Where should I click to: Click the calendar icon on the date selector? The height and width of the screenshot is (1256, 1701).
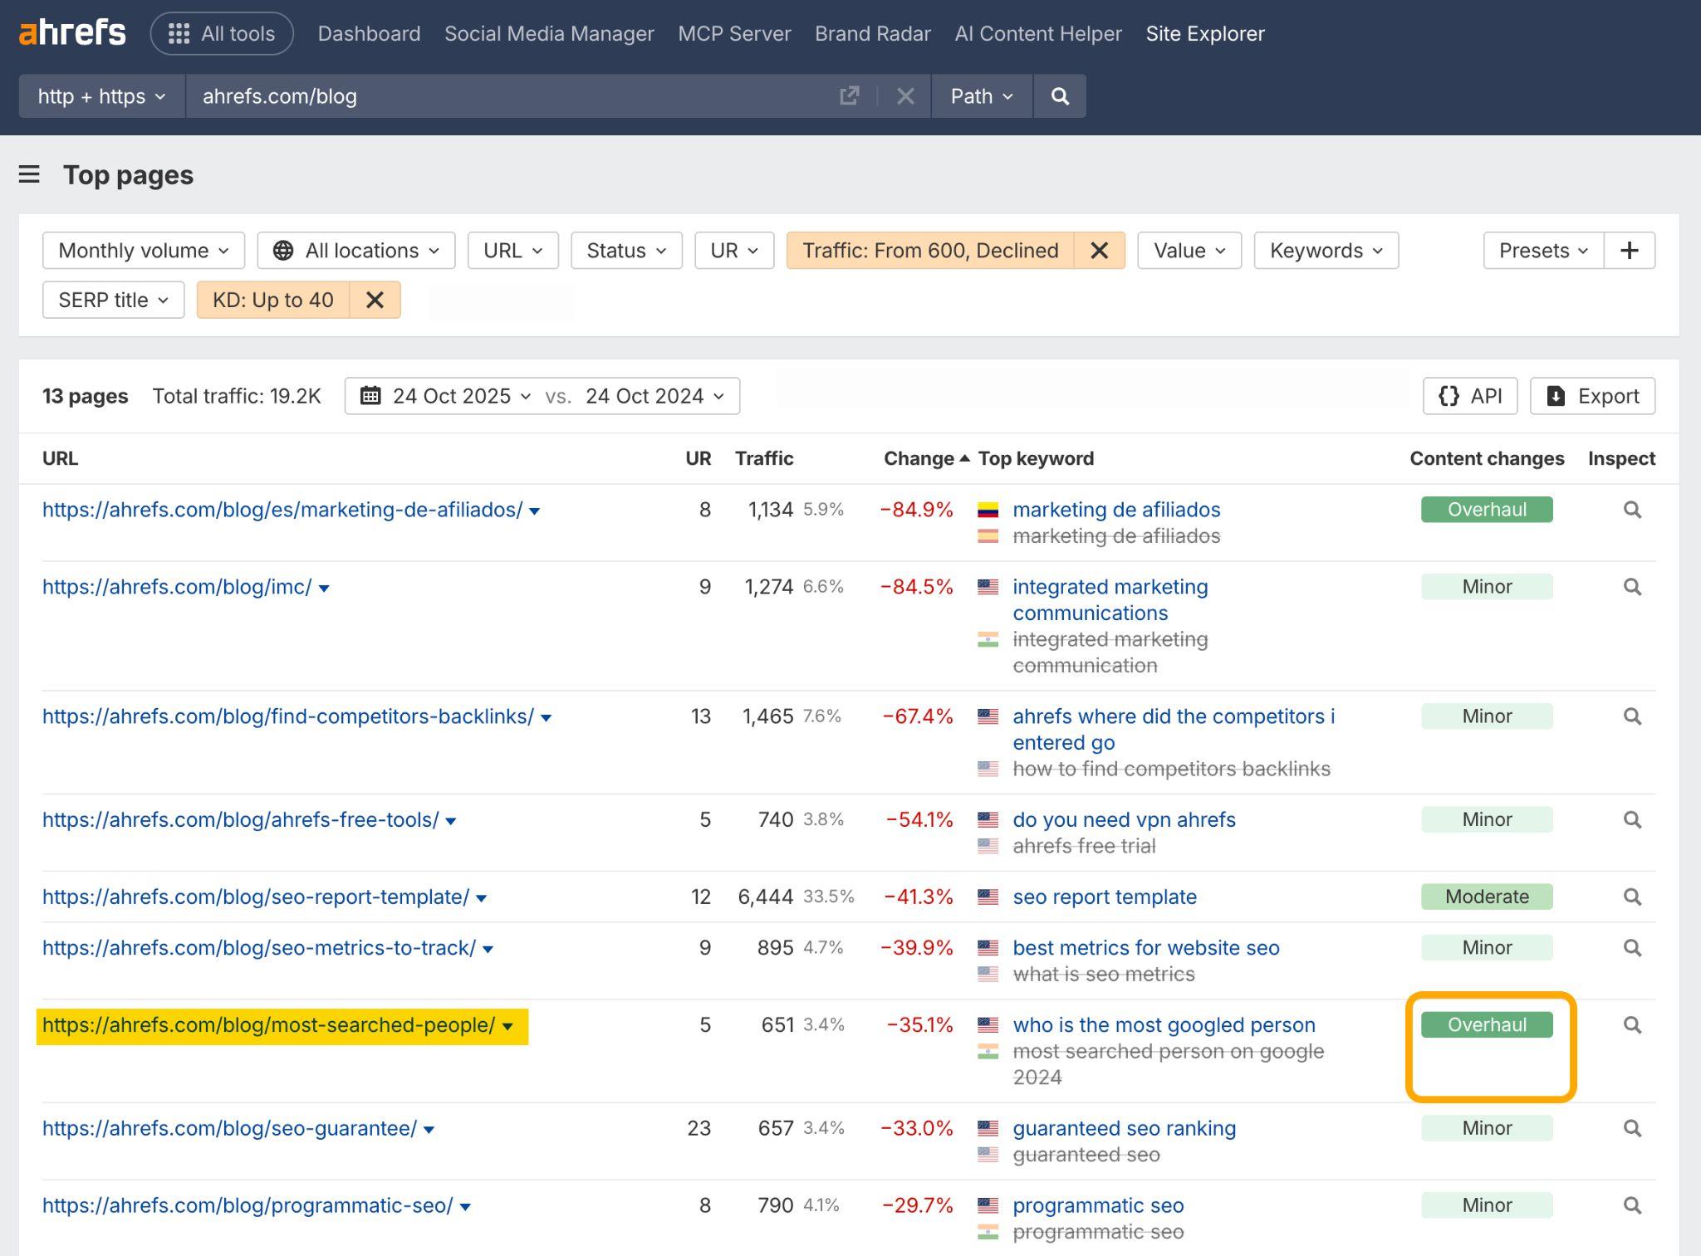point(371,396)
